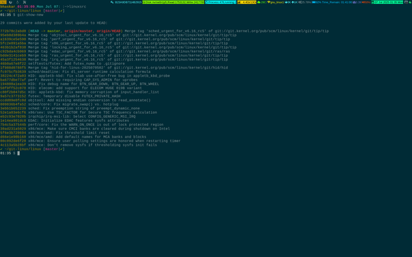The height and width of the screenshot is (257, 412).
Task: Click the last green tray icon
Action: pyautogui.click(x=410, y=2)
